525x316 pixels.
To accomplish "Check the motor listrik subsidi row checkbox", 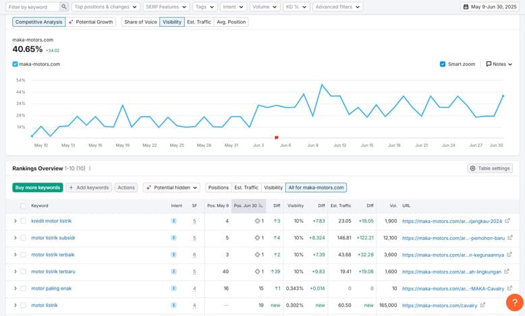I will [23, 238].
